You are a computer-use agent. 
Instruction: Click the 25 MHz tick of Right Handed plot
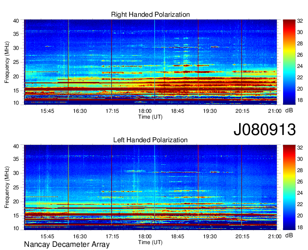pyautogui.click(x=16, y=62)
